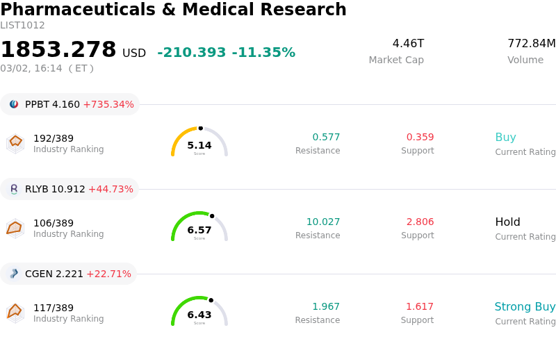Click the CGEN company logo icon
Image resolution: width=556 pixels, height=339 pixels.
(x=14, y=274)
